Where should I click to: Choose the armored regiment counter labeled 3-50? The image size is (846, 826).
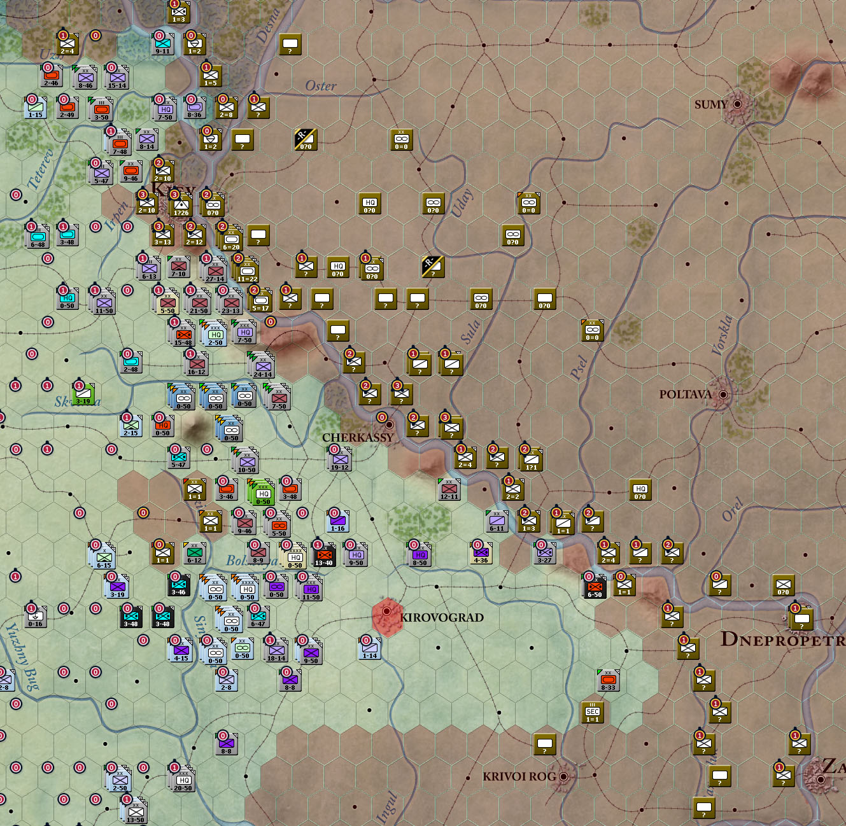click(101, 109)
